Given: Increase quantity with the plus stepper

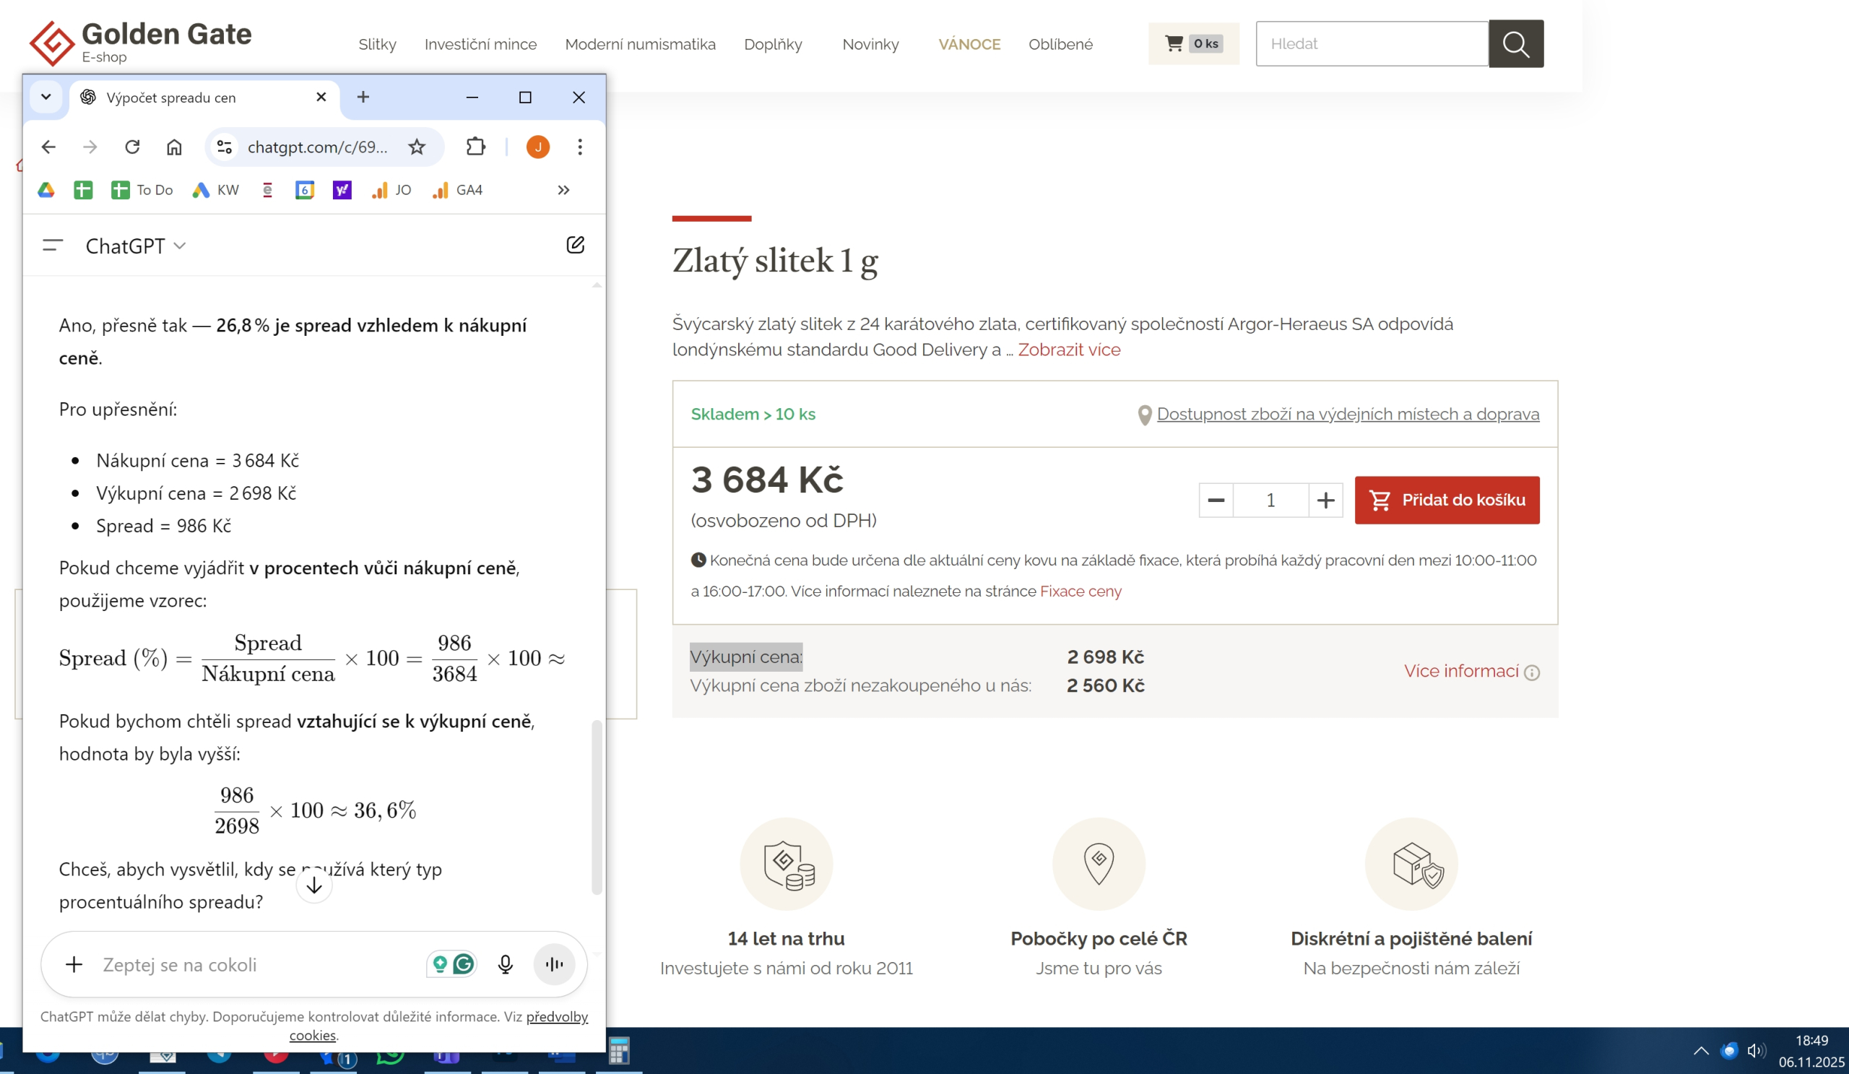Looking at the screenshot, I should [1325, 501].
